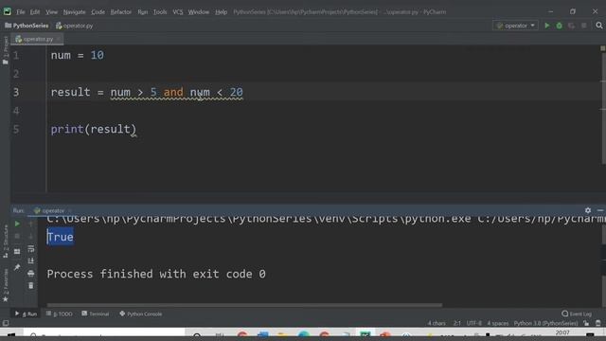The width and height of the screenshot is (606, 341).
Task: Click line number 3 in the gutter
Action: click(x=16, y=92)
